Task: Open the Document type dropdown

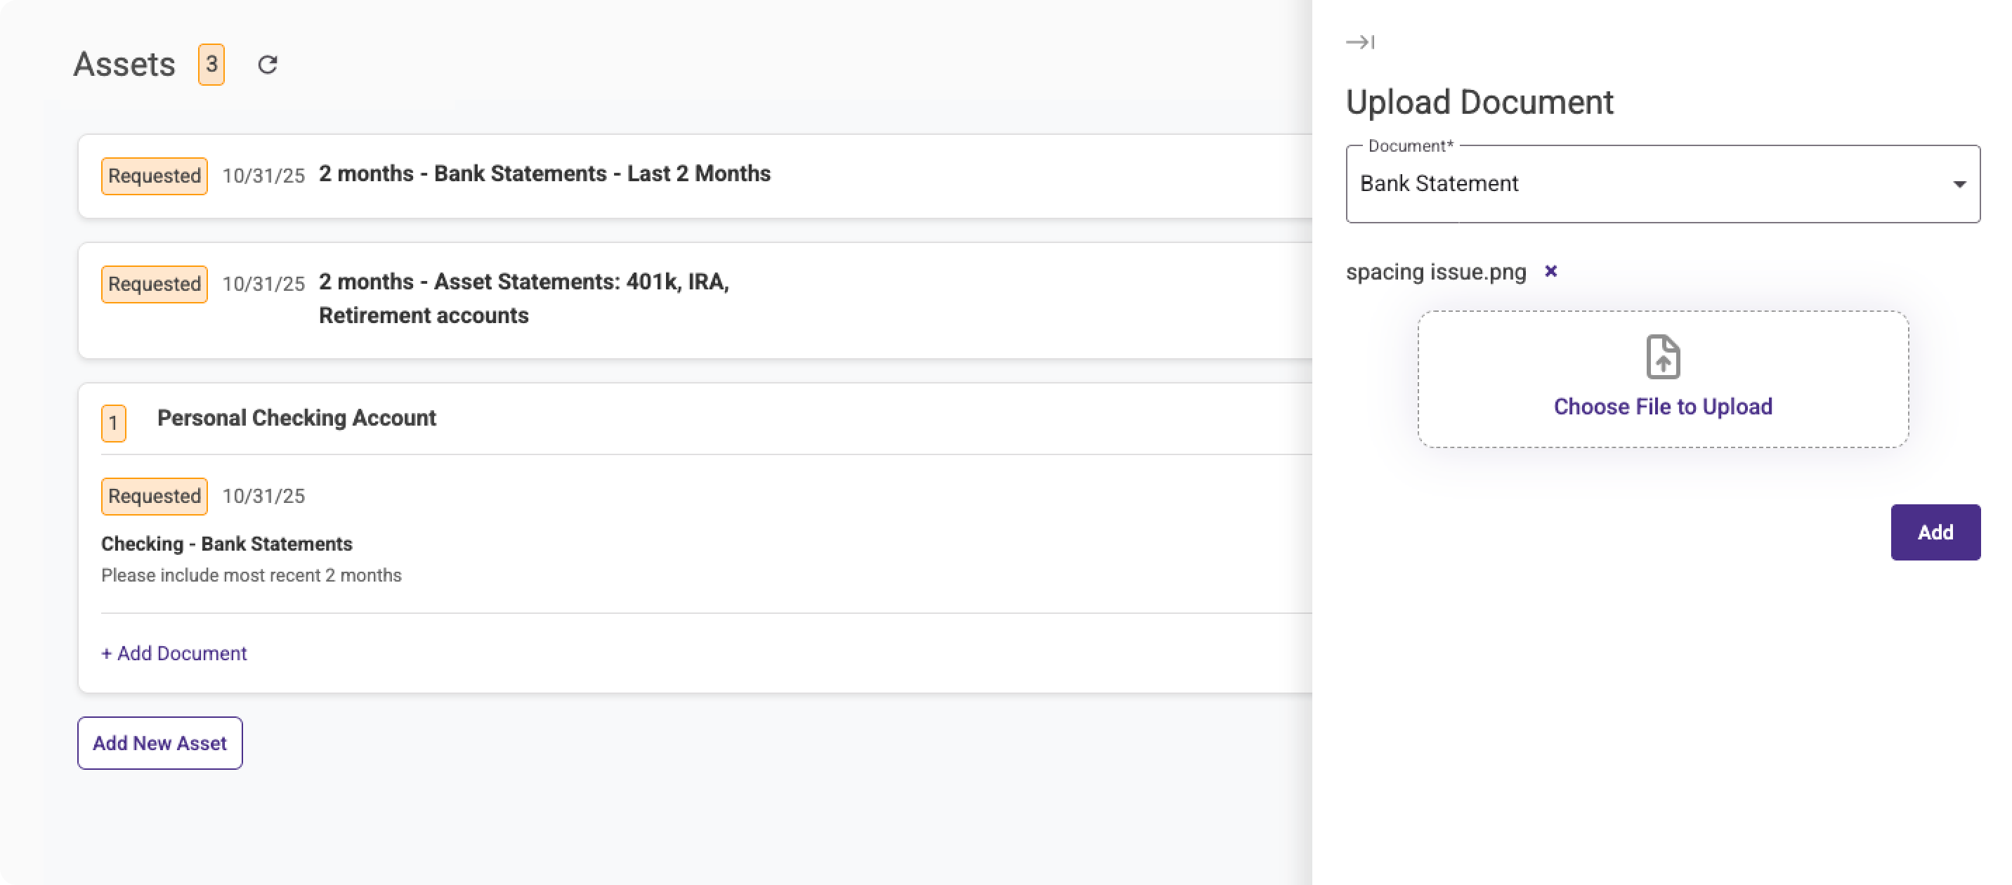Action: [1662, 184]
